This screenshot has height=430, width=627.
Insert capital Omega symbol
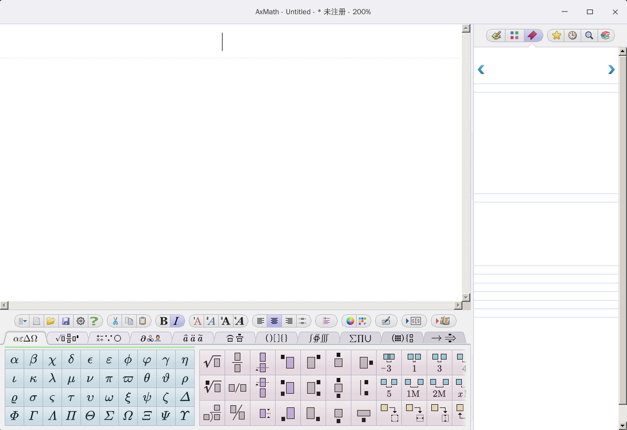coord(128,416)
